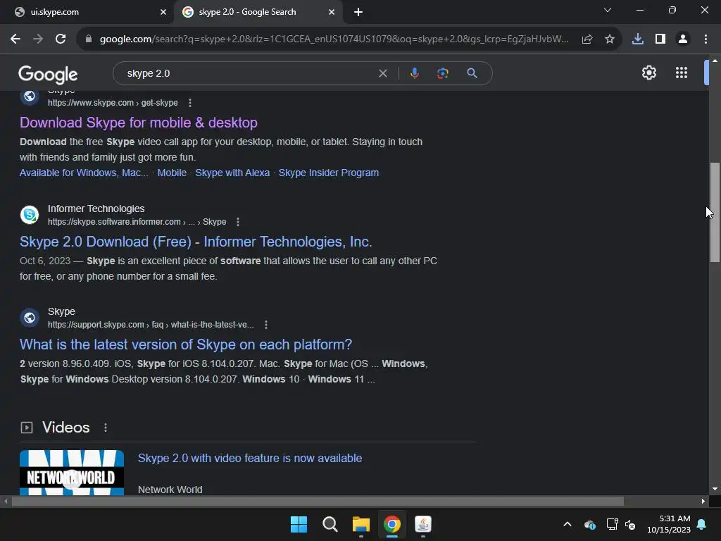Submit search with the magnifying glass icon

[472, 73]
